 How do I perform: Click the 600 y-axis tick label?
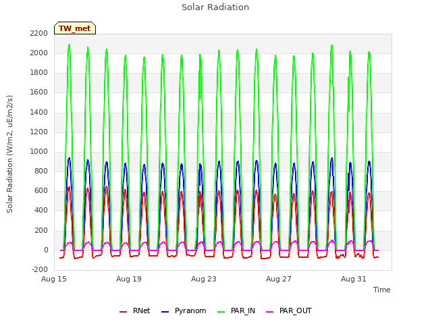(x=41, y=190)
